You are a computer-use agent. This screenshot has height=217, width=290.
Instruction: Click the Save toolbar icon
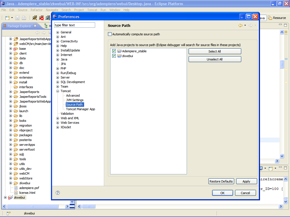17,18
